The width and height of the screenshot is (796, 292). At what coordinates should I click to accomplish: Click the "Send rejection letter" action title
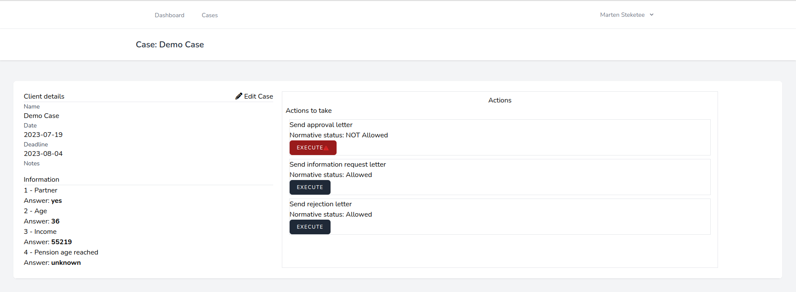[321, 204]
